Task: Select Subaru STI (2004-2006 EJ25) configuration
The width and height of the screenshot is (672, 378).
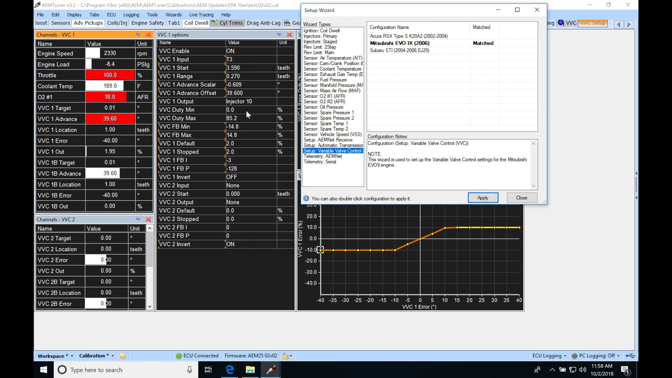Action: point(399,50)
